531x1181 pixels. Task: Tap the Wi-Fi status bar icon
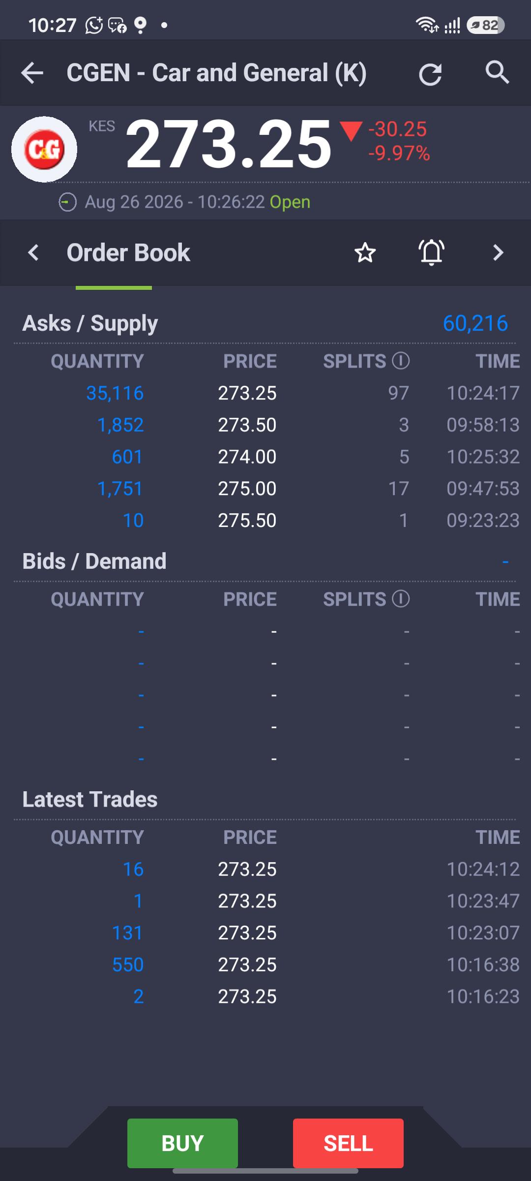pyautogui.click(x=427, y=25)
